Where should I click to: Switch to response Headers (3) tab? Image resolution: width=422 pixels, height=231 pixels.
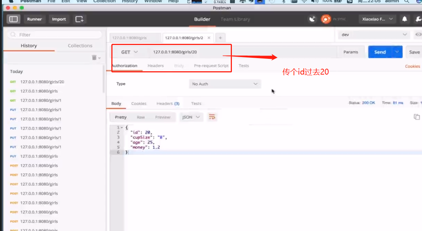168,103
